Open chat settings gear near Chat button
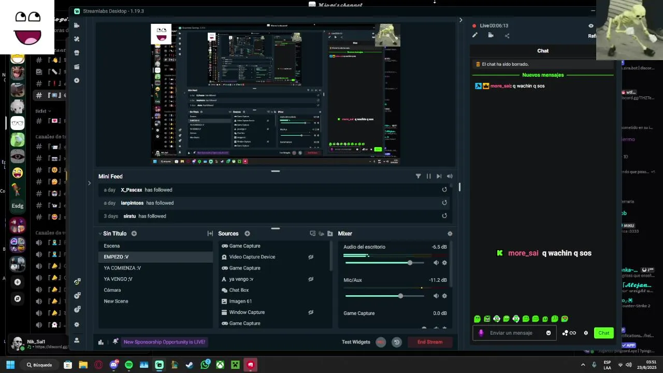The image size is (663, 373). tap(586, 333)
